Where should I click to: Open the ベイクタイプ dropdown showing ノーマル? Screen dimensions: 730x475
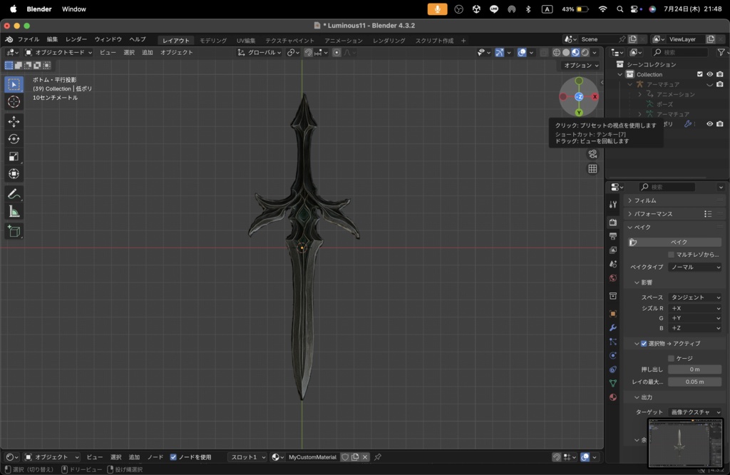695,267
